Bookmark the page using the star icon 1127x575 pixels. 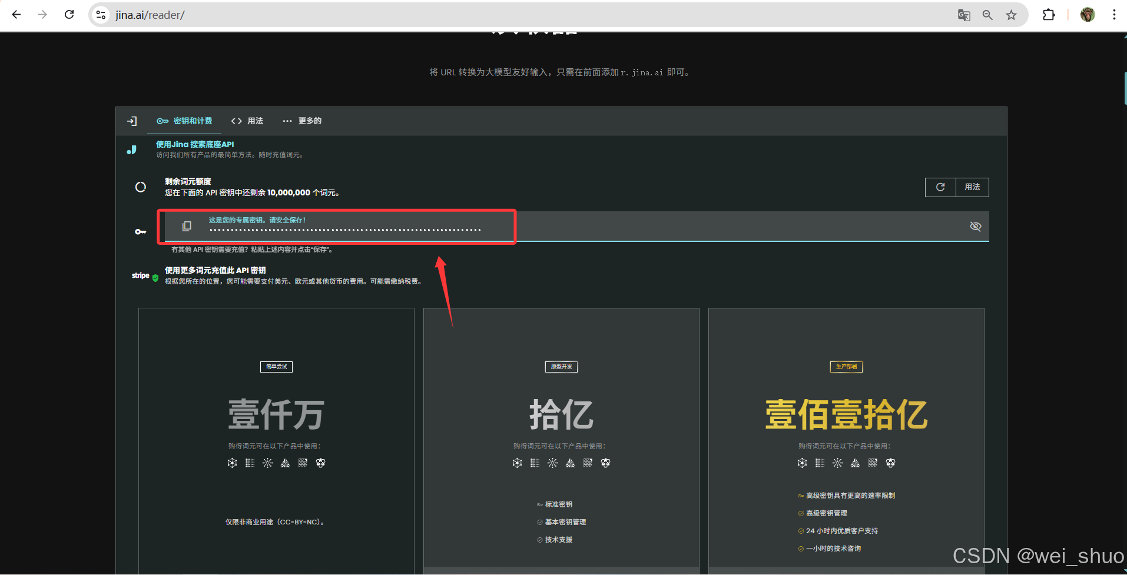click(x=1012, y=15)
